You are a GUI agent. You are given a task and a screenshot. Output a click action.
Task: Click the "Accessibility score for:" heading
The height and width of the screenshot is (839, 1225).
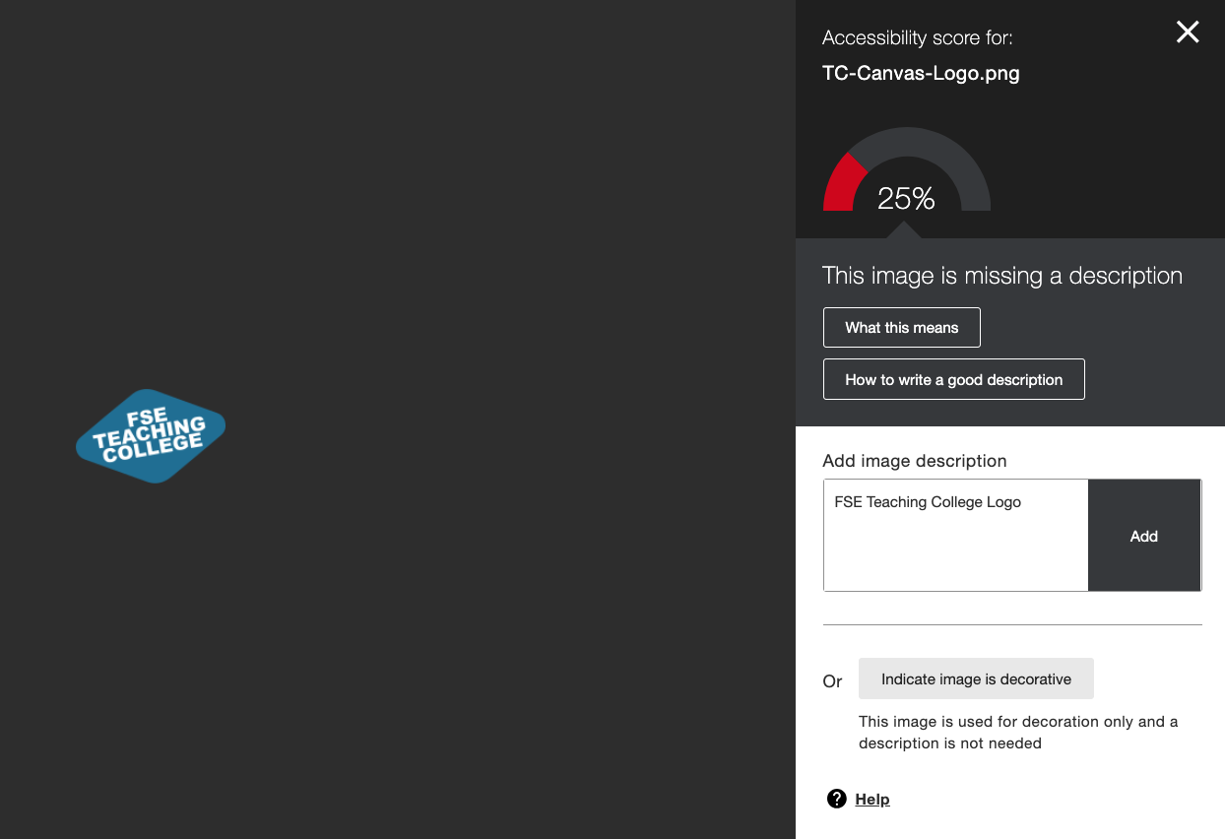pyautogui.click(x=917, y=37)
